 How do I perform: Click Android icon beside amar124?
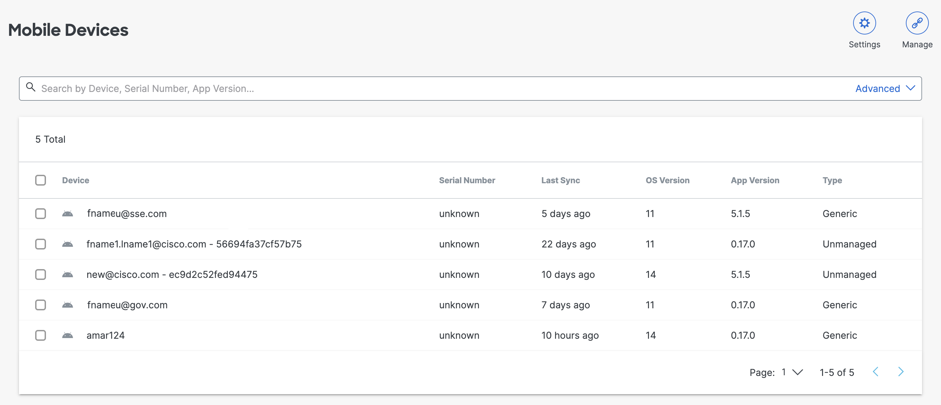pyautogui.click(x=68, y=335)
